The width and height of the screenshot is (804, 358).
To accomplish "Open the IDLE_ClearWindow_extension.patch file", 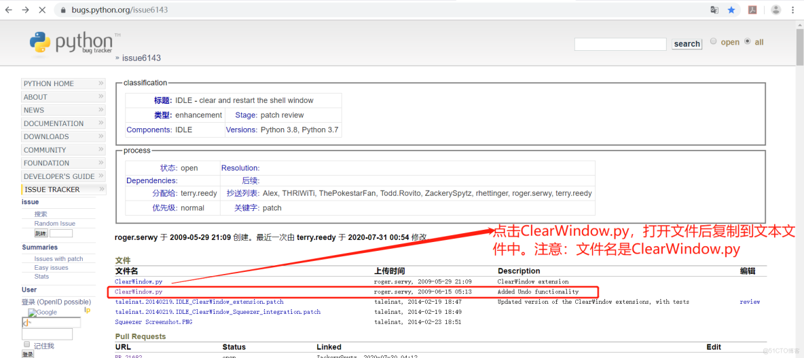I will 199,302.
